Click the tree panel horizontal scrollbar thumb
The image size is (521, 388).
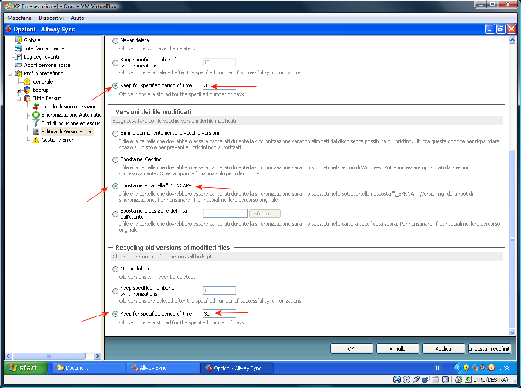pyautogui.click(x=49, y=356)
